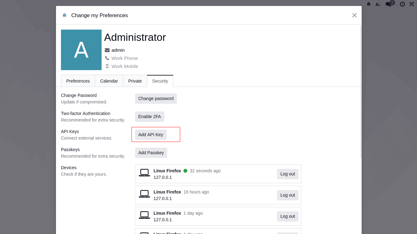Click the bug icon in dialog header

(x=64, y=15)
